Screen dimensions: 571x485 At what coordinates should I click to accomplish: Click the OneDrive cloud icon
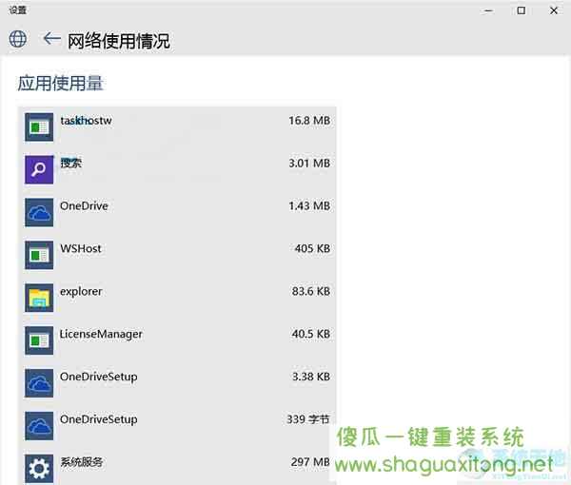coord(39,212)
